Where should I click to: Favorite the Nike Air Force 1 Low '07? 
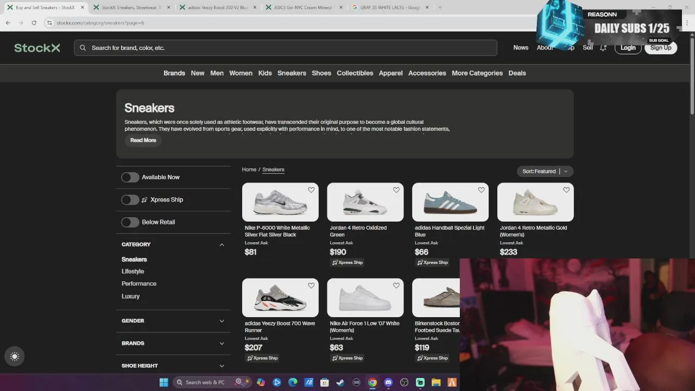(396, 285)
